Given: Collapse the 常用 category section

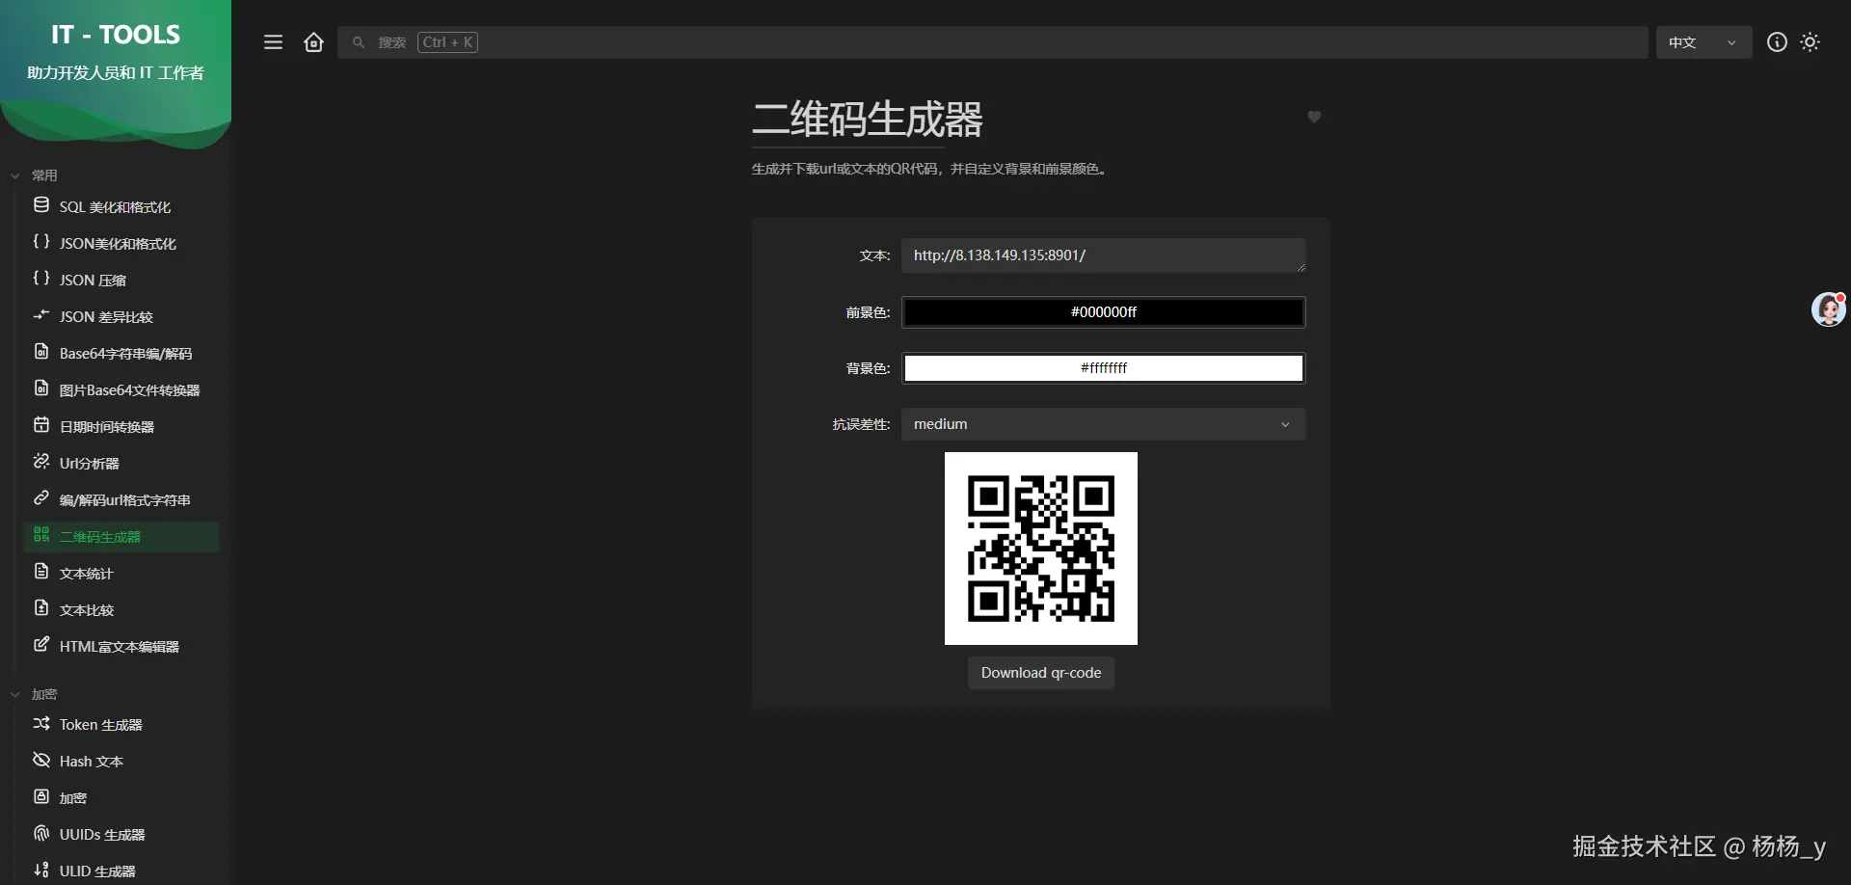Looking at the screenshot, I should click(35, 175).
